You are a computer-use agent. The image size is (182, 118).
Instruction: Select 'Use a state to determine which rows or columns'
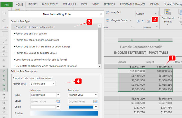(x=54, y=66)
